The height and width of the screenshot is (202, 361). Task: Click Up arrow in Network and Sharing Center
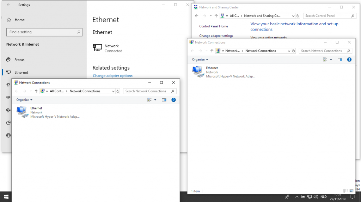216,15
